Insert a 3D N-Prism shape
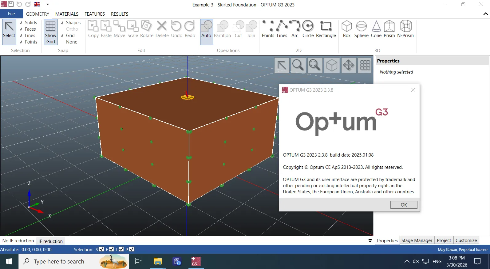490x269 pixels. [x=405, y=29]
